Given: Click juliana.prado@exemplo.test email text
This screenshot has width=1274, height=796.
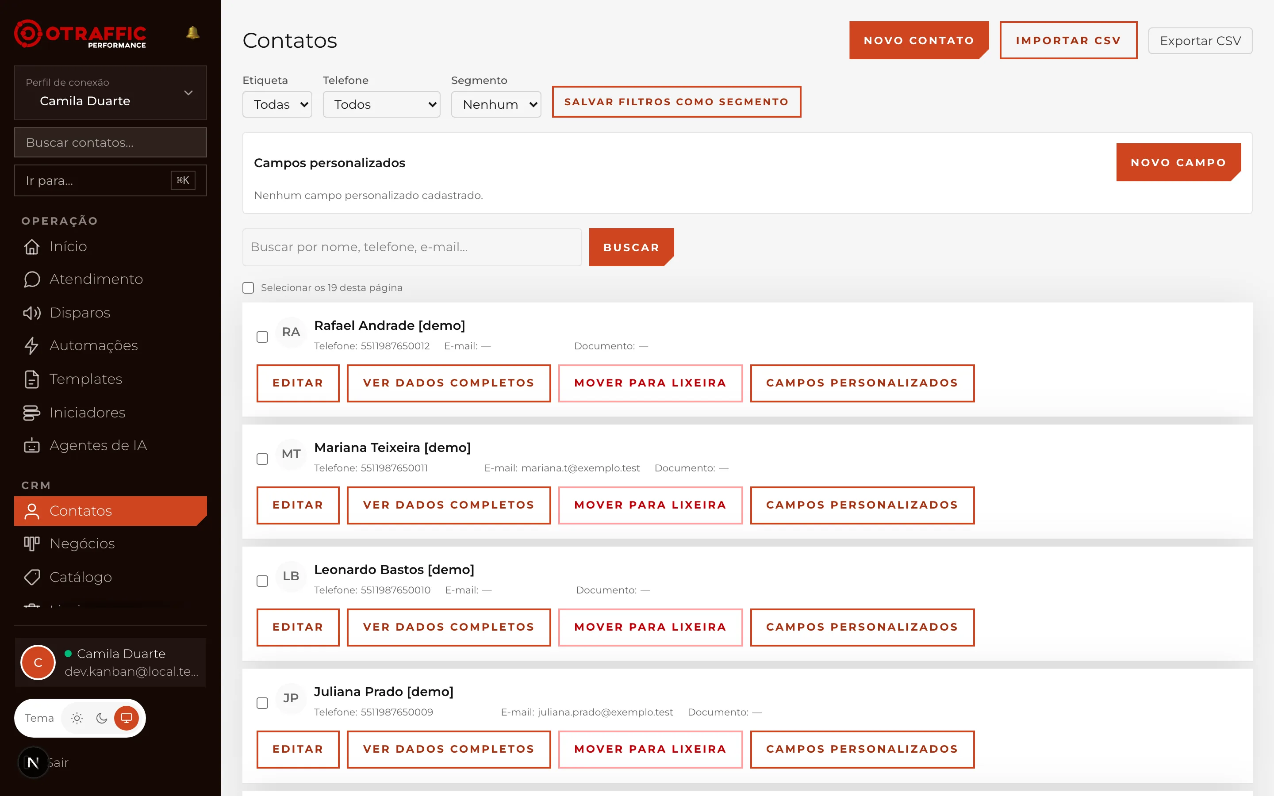Looking at the screenshot, I should pos(605,712).
